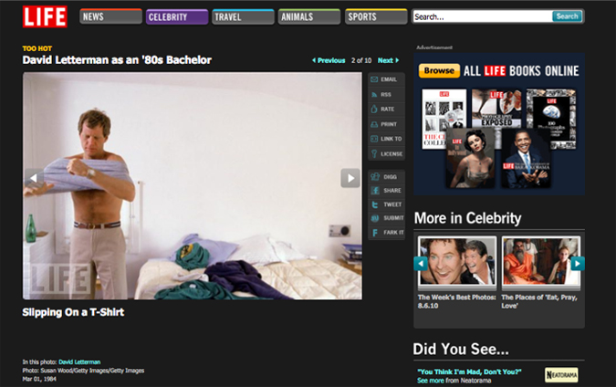This screenshot has height=387, width=616.
Task: Click the Rate thumbs-up icon
Action: pyautogui.click(x=374, y=110)
